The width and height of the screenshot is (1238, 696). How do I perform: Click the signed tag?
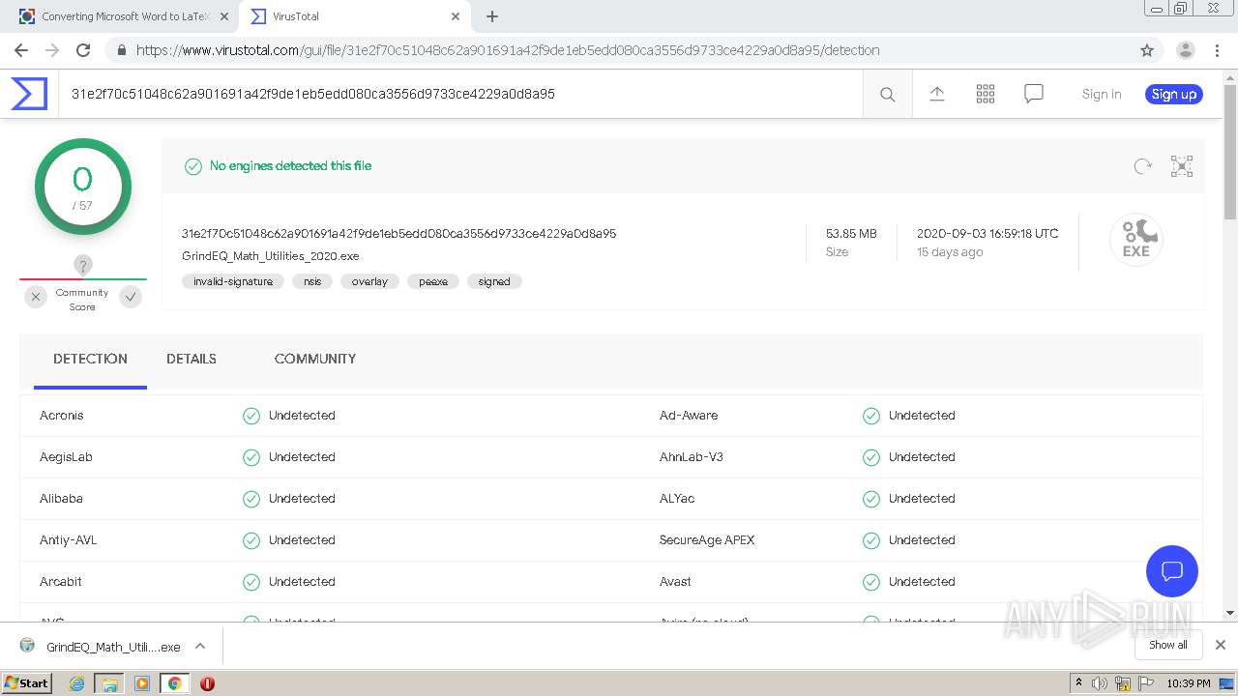coord(494,281)
